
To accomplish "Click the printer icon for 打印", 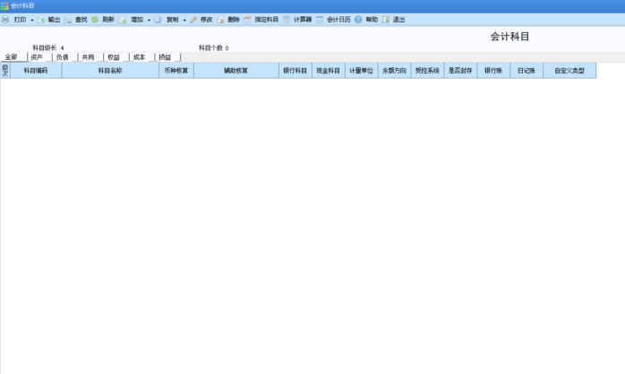I will coord(5,20).
